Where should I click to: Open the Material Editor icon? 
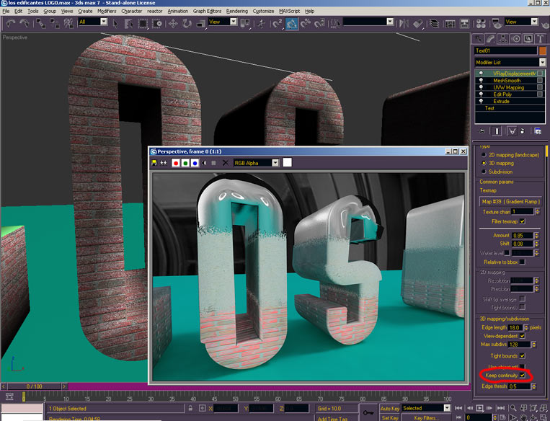click(x=481, y=24)
